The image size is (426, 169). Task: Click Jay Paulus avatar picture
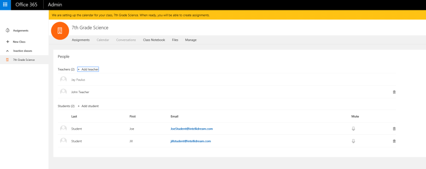click(63, 80)
